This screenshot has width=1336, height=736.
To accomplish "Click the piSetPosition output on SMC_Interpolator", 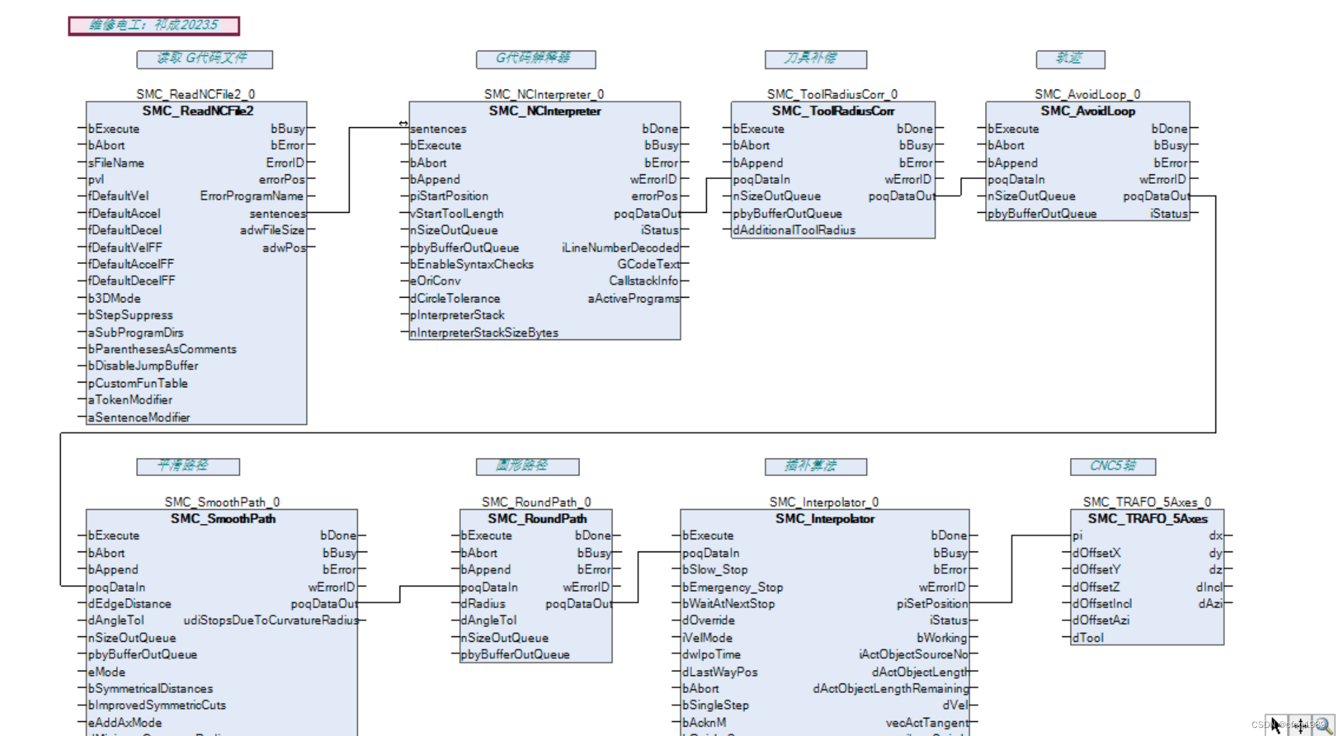I will [932, 604].
